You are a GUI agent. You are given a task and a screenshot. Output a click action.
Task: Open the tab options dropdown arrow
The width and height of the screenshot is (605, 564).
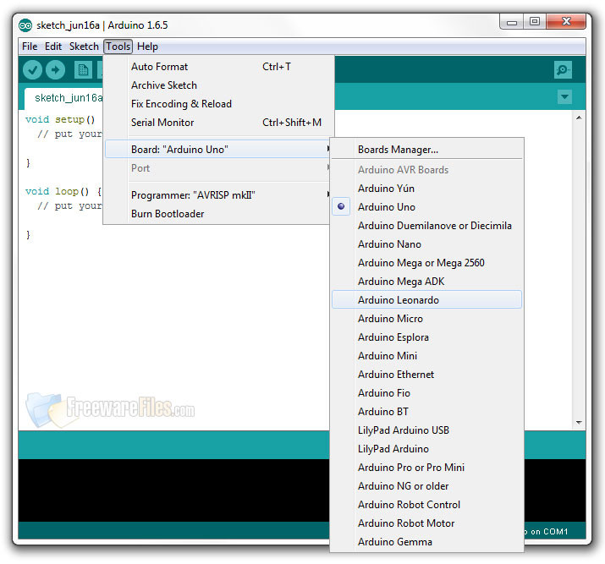click(564, 96)
